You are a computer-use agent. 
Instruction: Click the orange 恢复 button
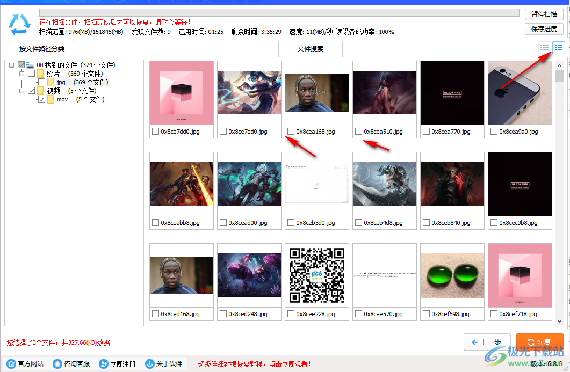click(539, 342)
